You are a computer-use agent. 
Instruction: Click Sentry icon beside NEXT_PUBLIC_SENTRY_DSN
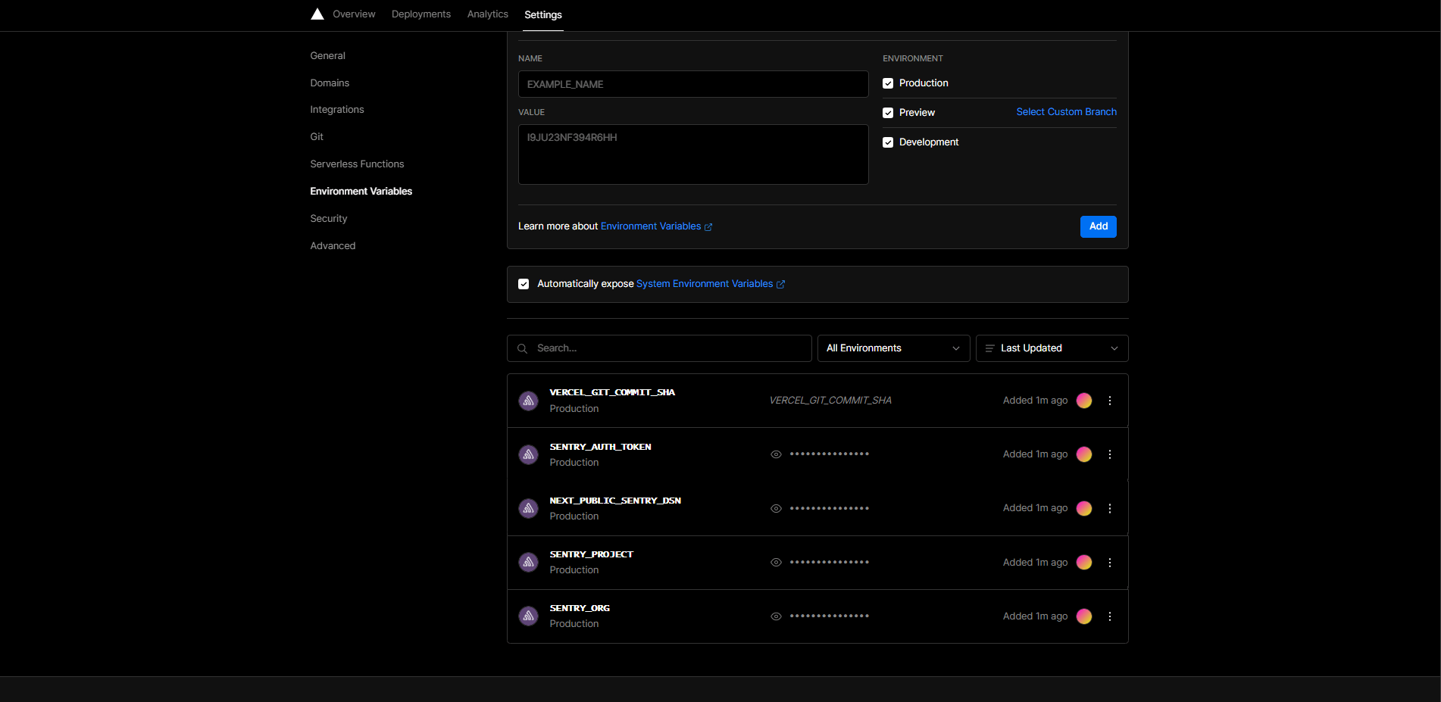pyautogui.click(x=529, y=508)
